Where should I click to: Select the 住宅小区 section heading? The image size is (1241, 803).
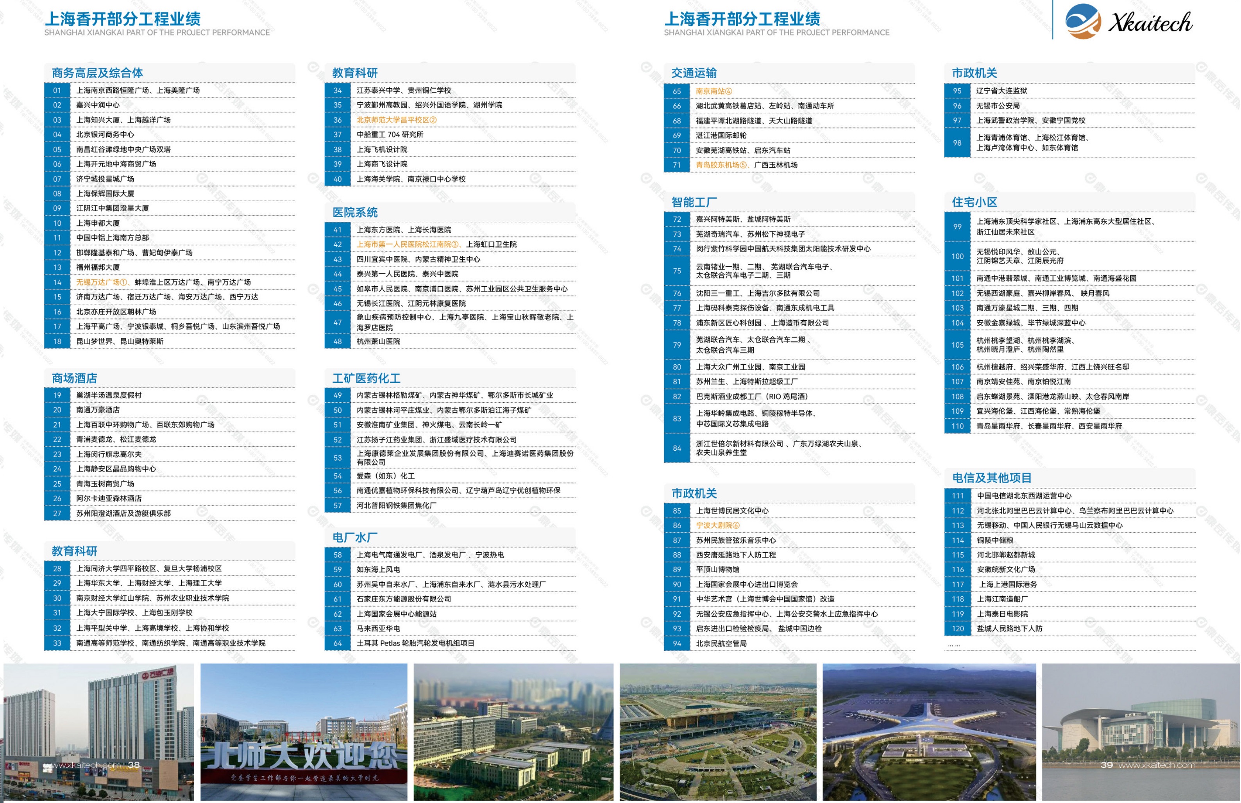pyautogui.click(x=975, y=202)
